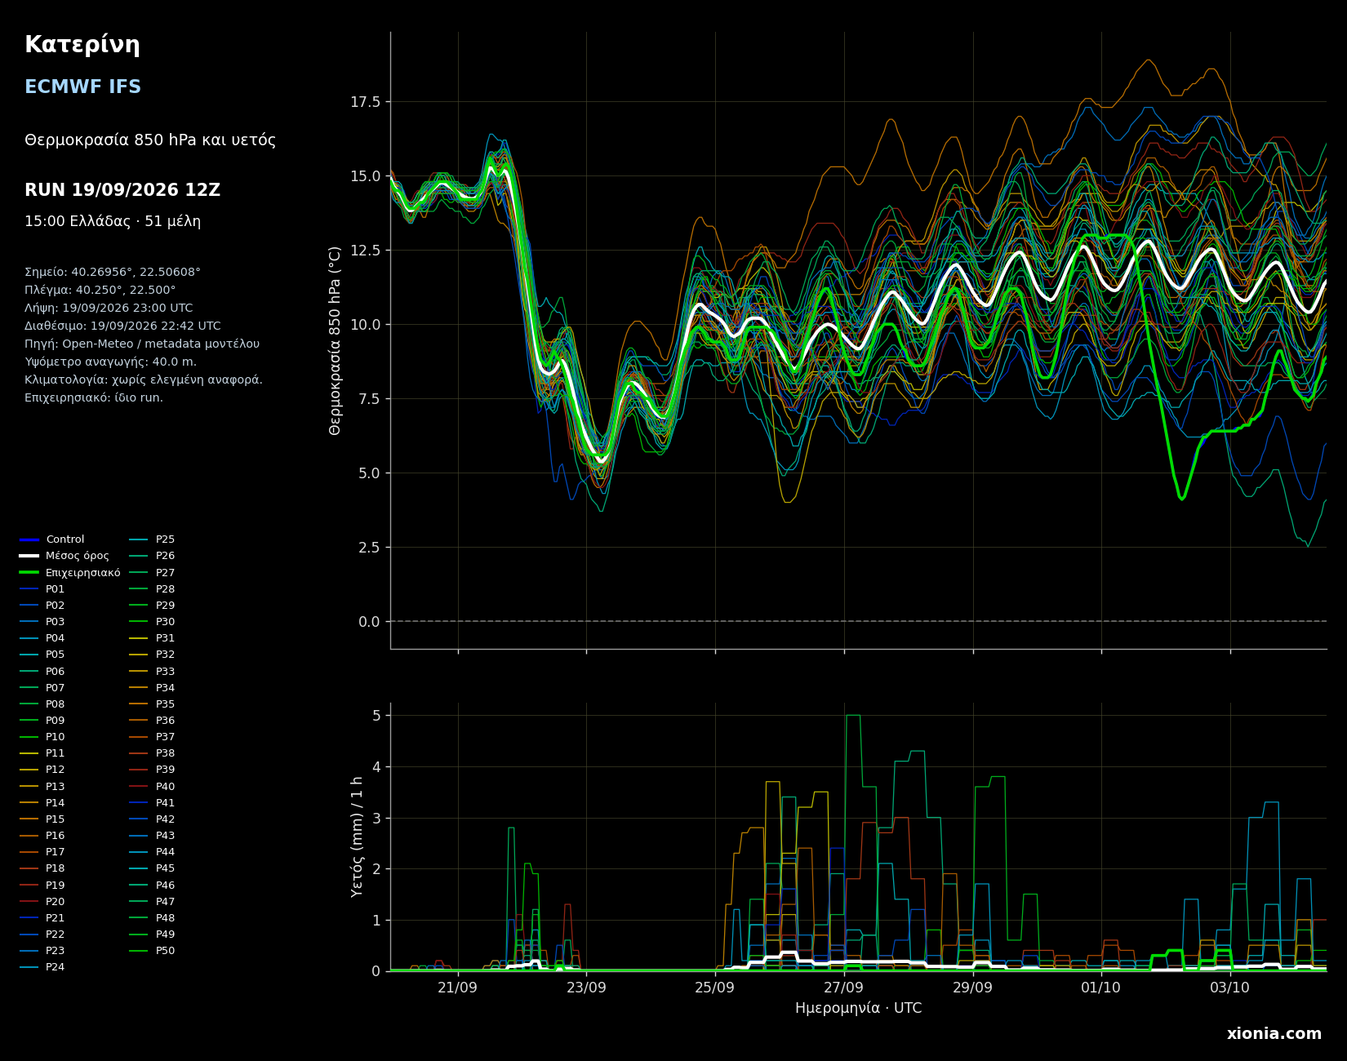
Task: Click the Επιχειρησιακό legend entry
Action: click(70, 573)
